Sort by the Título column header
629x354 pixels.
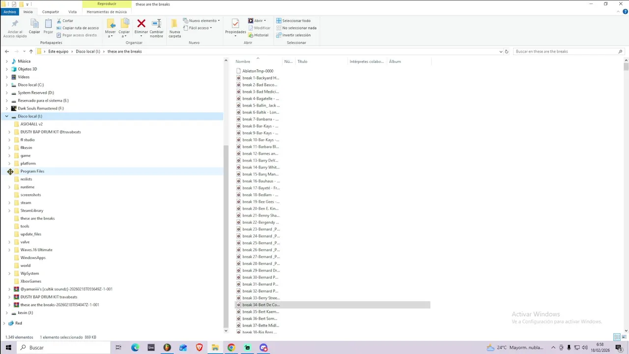[321, 61]
